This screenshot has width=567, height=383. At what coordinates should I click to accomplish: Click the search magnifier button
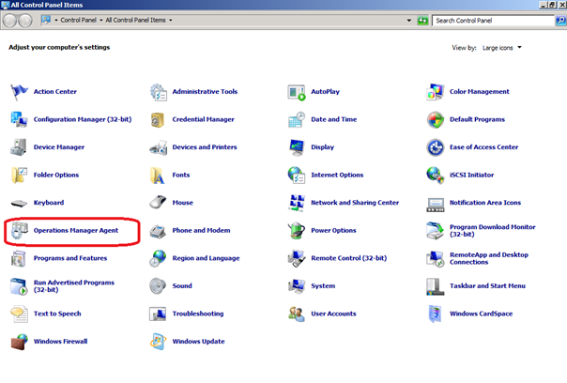[560, 21]
